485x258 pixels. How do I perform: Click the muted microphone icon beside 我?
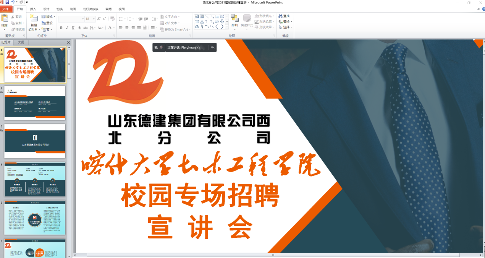pos(161,47)
